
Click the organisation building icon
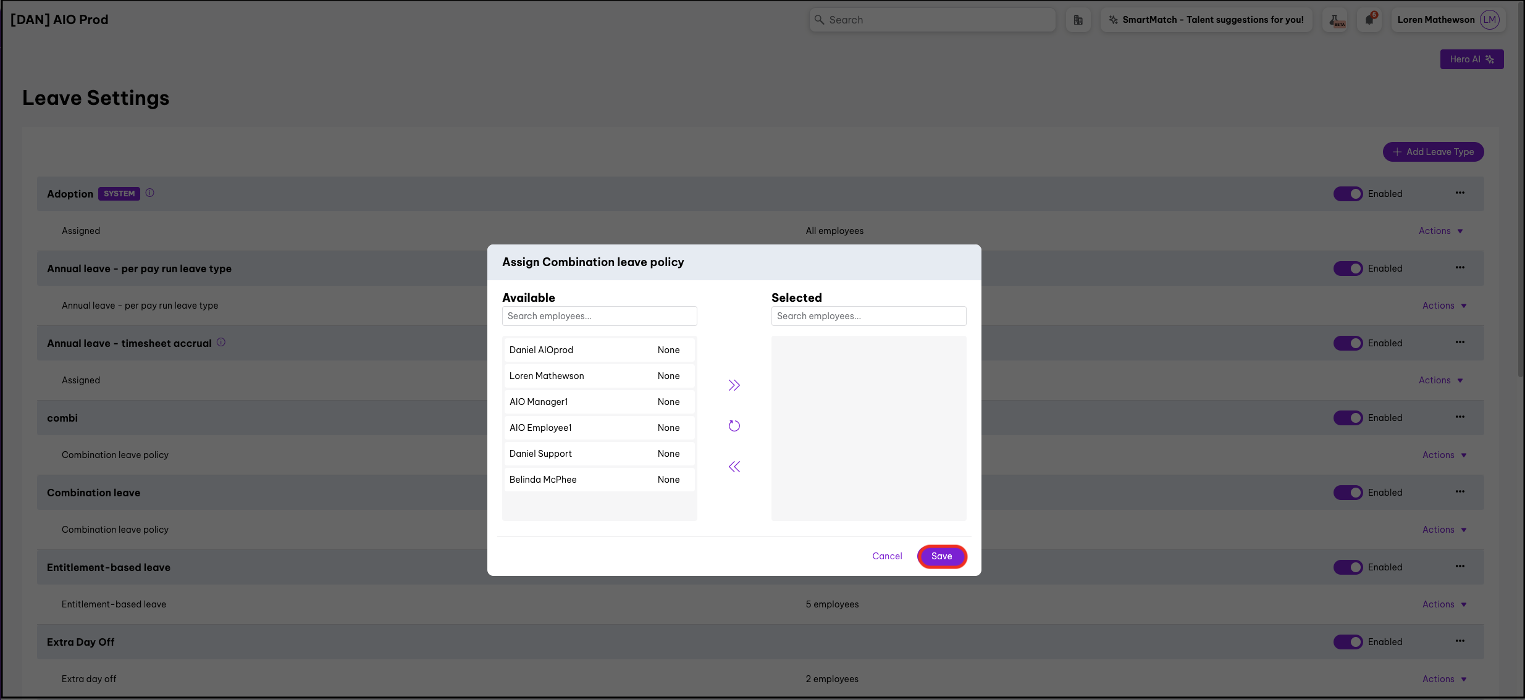coord(1078,20)
